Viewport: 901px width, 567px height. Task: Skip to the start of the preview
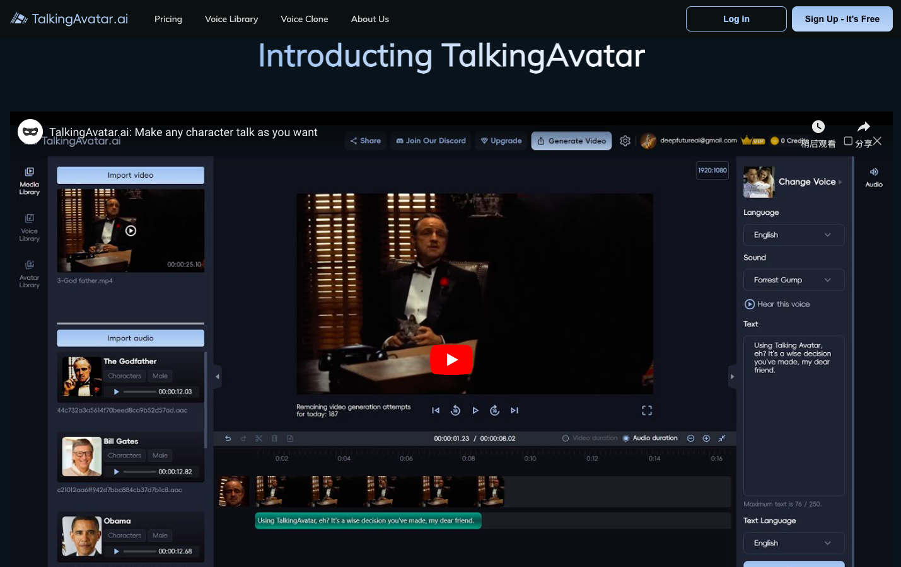[x=436, y=410]
